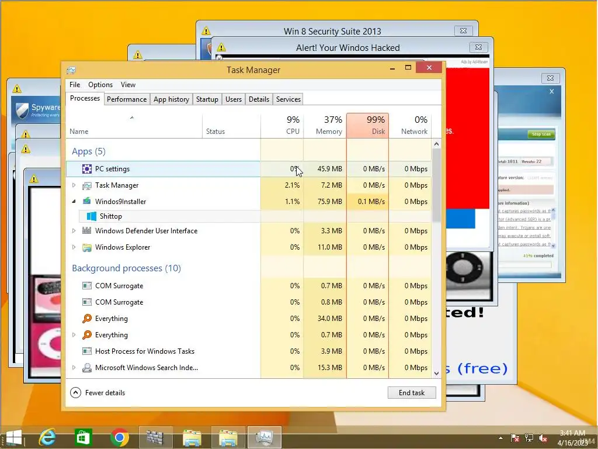Image resolution: width=598 pixels, height=449 pixels.
Task: Select the Background processes (10) heading
Action: tap(126, 268)
